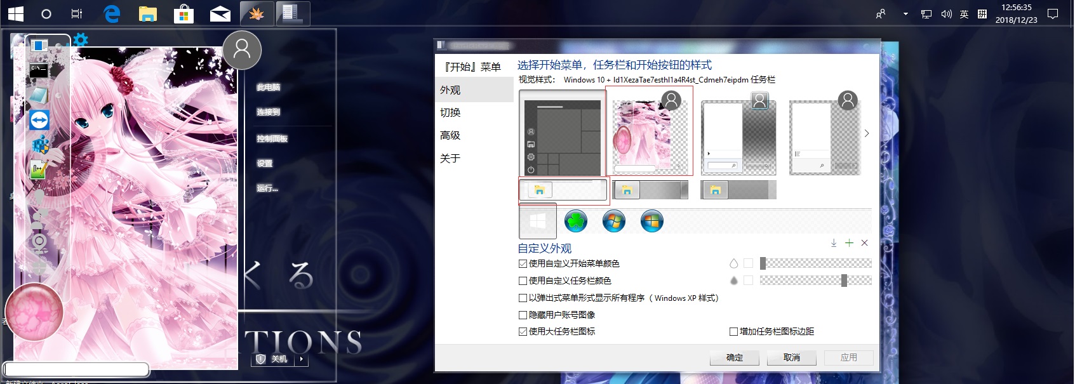Click the Cortana circle in the taskbar

[46, 13]
